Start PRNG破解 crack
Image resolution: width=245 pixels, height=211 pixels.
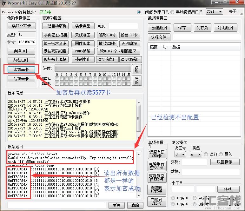83,51
